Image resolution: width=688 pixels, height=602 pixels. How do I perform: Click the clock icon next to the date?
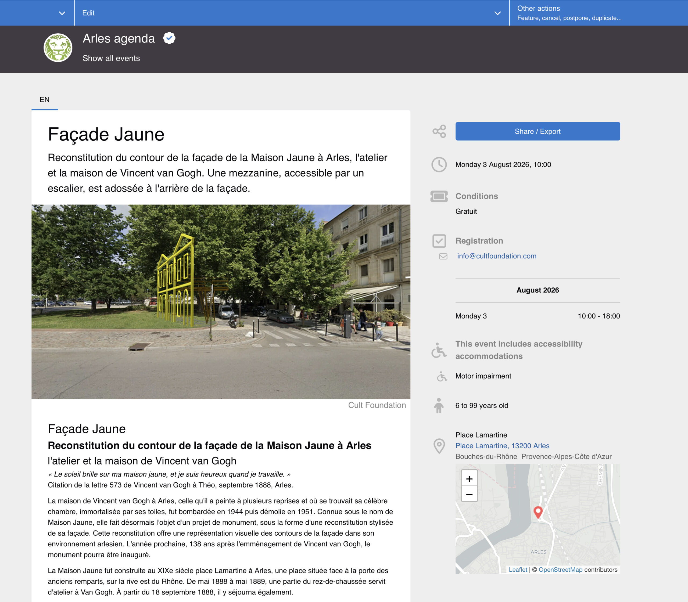pos(439,165)
